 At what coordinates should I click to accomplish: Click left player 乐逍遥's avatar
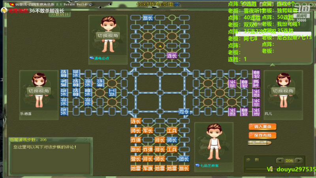point(39,90)
